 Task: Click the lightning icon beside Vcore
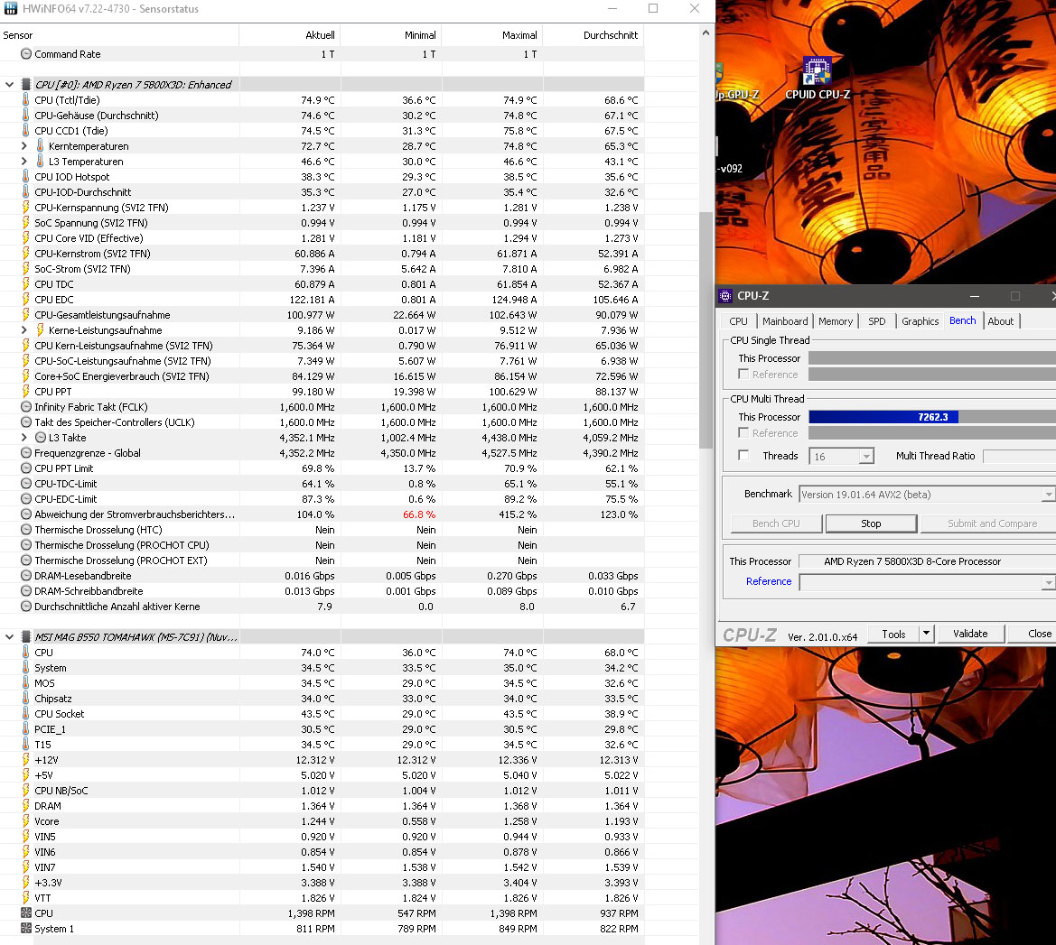[x=25, y=821]
